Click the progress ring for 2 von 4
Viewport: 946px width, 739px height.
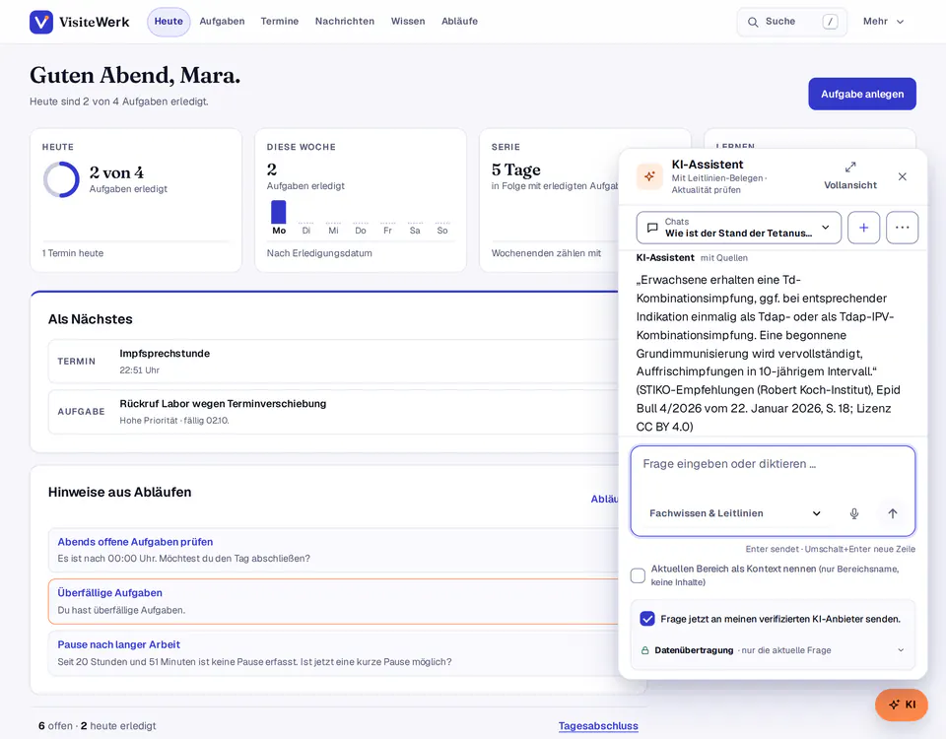[x=61, y=179]
